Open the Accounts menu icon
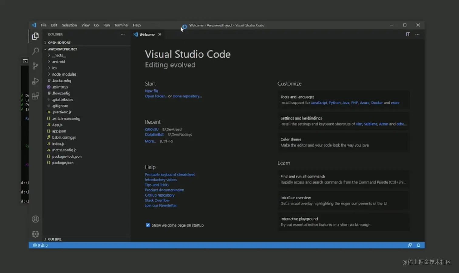 click(36, 219)
